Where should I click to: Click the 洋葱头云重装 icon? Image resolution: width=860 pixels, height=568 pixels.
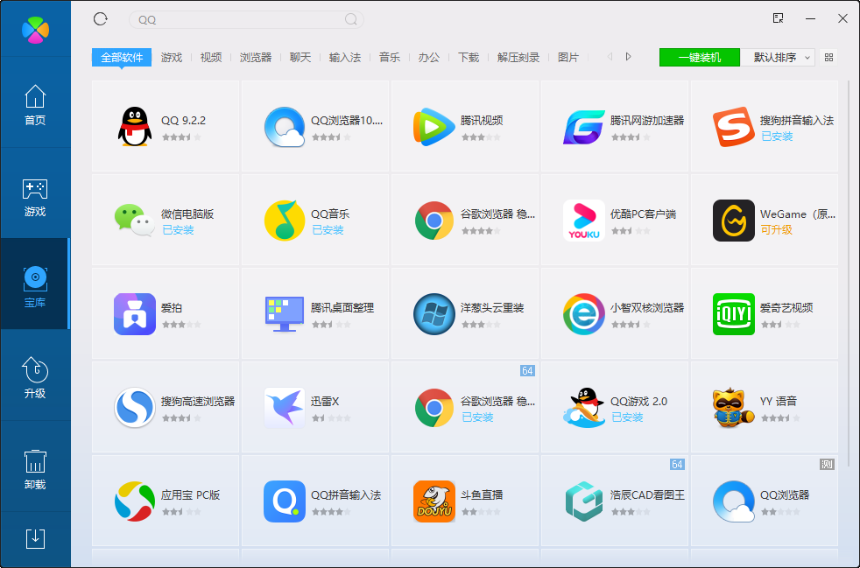(x=434, y=314)
